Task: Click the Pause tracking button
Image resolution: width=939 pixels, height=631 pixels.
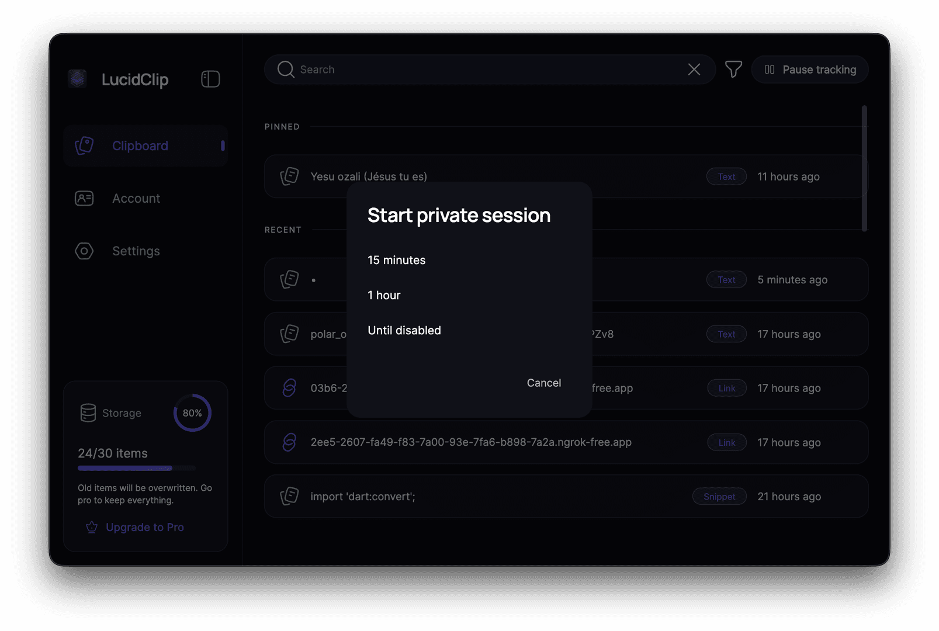Action: [810, 69]
